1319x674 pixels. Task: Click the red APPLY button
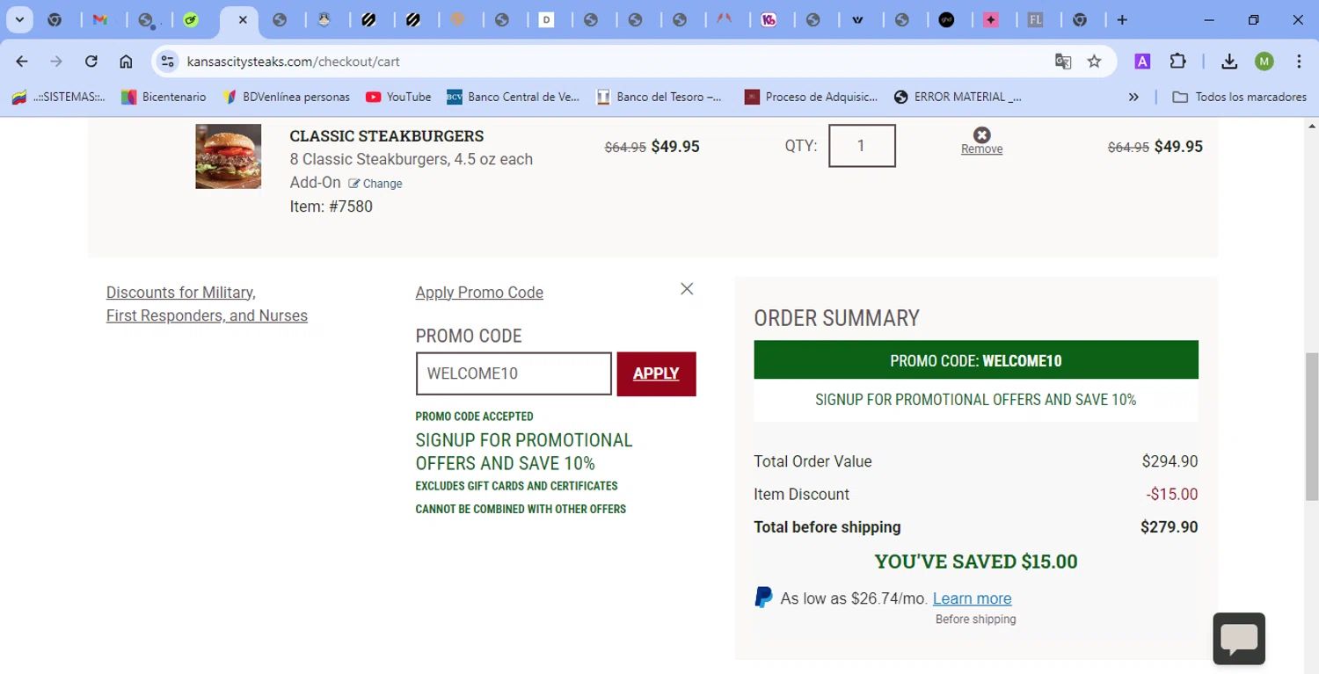pos(656,373)
